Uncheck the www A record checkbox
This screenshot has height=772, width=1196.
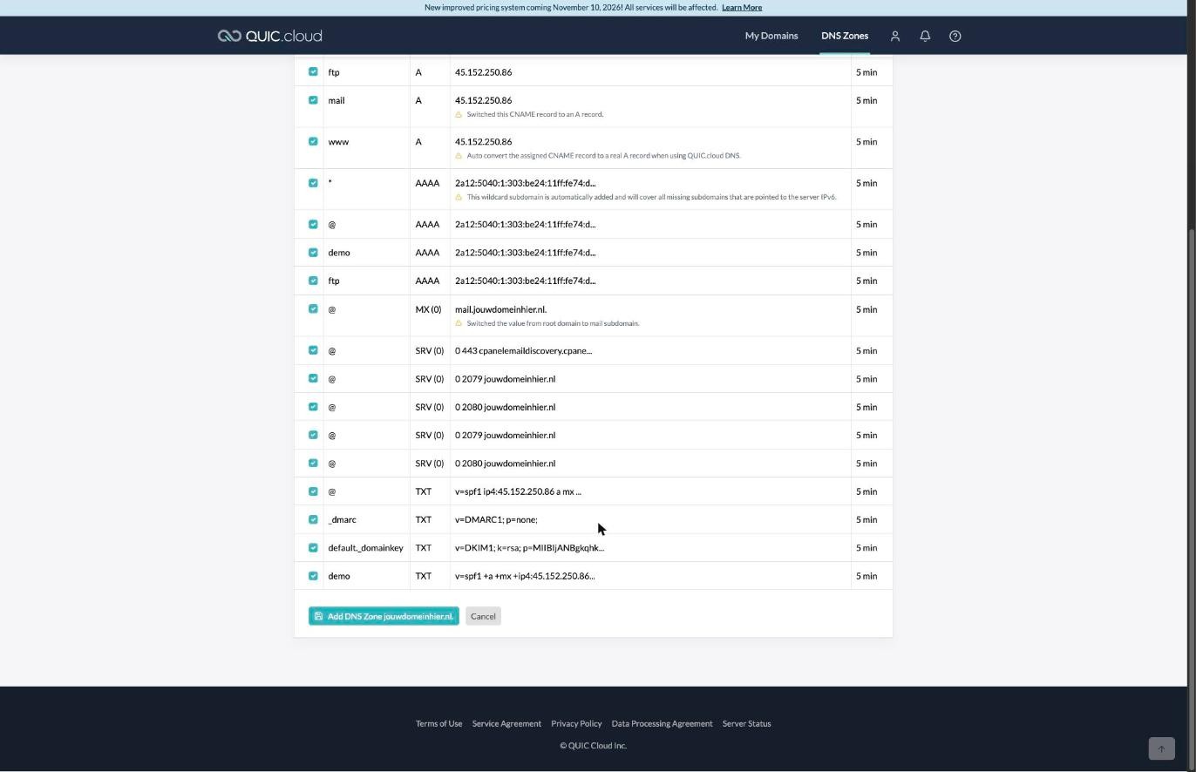click(313, 141)
